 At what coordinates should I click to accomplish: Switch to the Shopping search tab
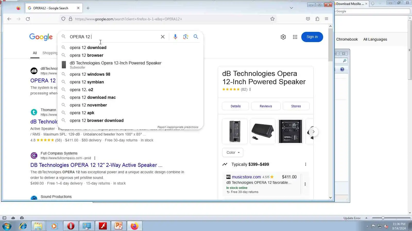tap(50, 53)
